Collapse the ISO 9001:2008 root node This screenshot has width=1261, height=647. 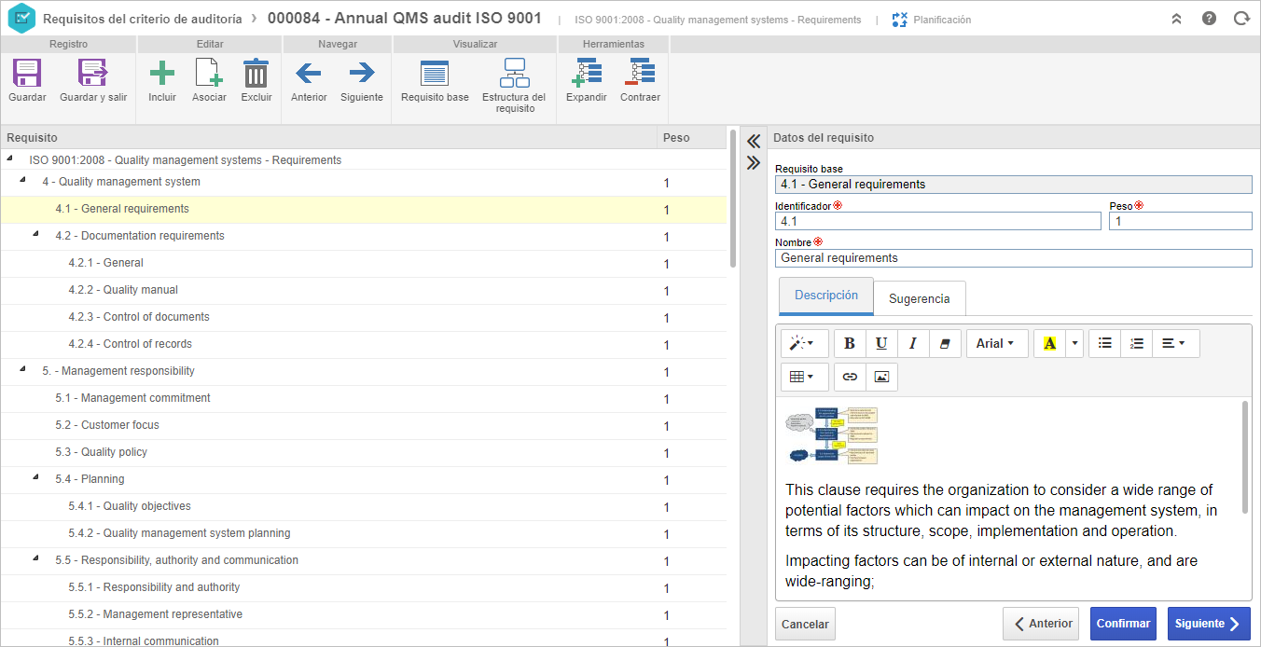point(10,158)
